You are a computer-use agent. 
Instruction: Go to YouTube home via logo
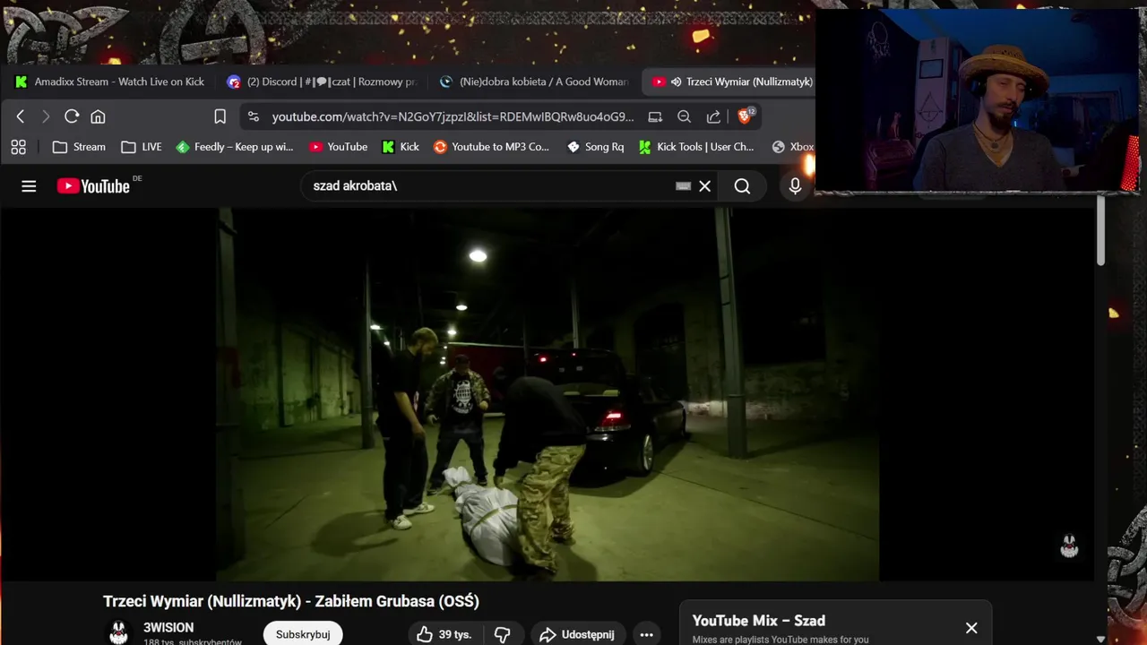(94, 186)
